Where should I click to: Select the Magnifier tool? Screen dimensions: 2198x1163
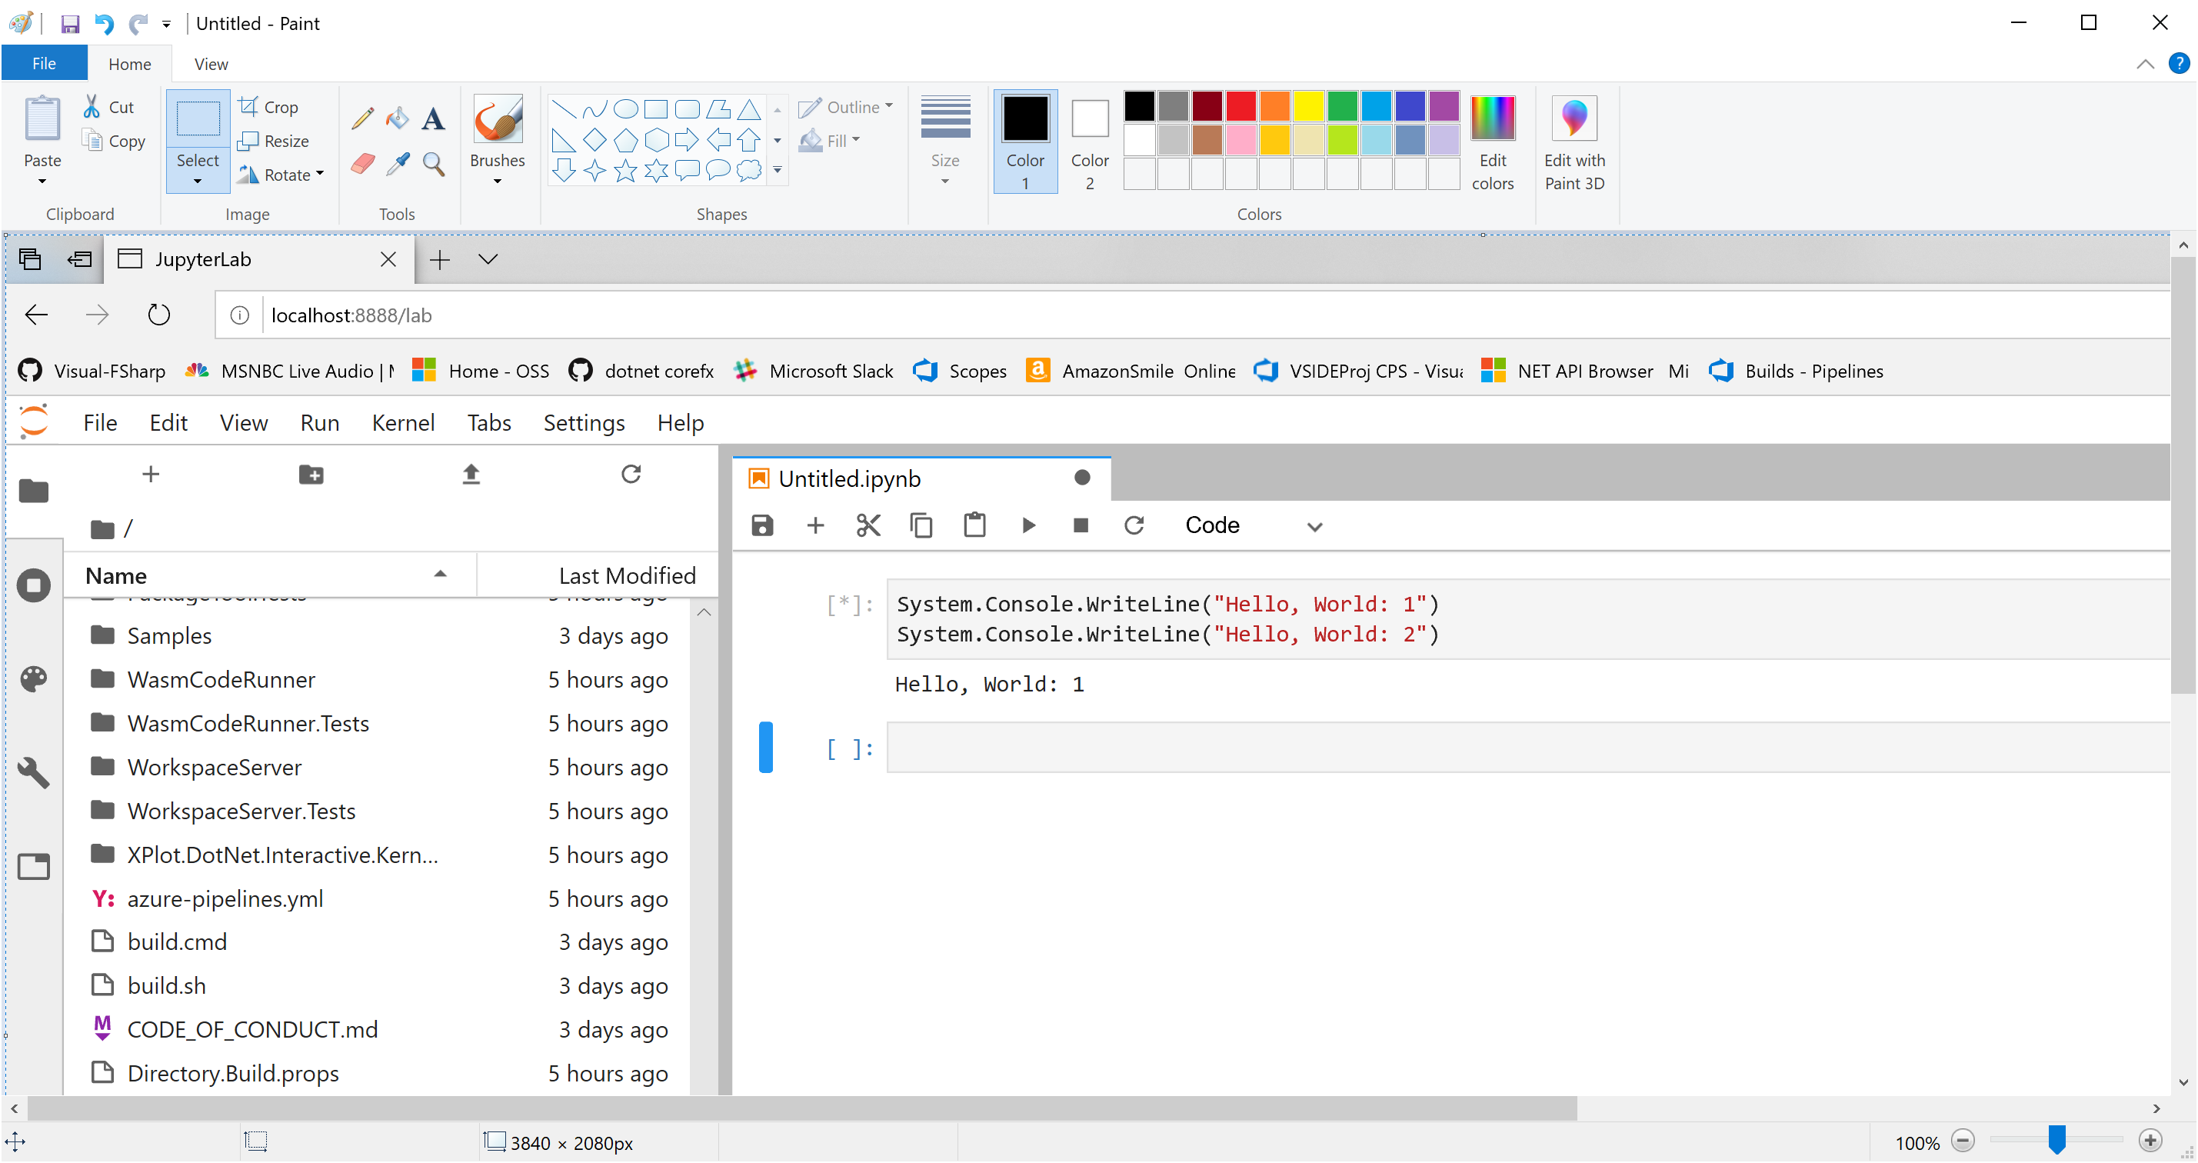(433, 163)
